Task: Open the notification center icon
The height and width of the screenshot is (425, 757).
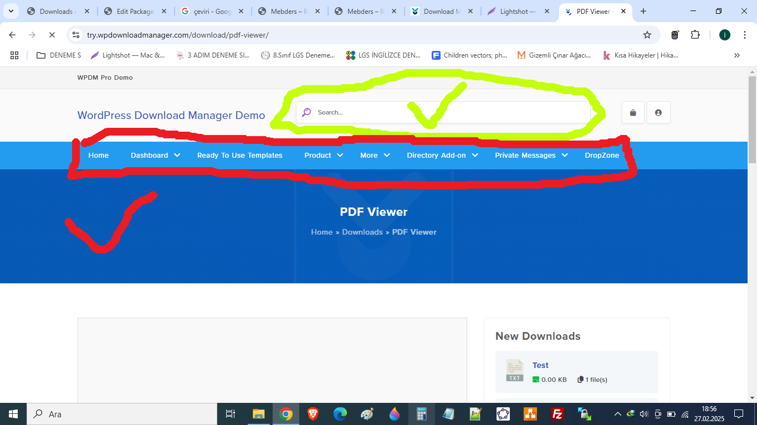Action: pyautogui.click(x=739, y=414)
